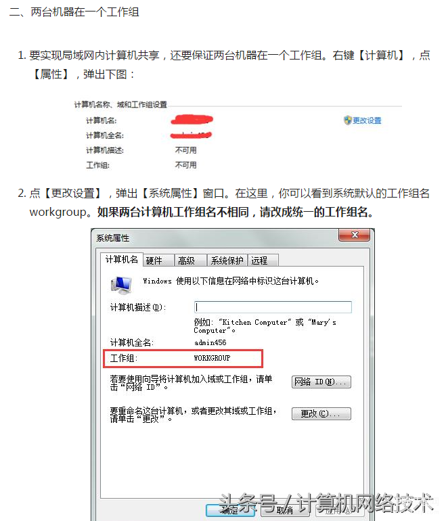
Task: Click the 工作组 label in red box
Action: pos(123,358)
